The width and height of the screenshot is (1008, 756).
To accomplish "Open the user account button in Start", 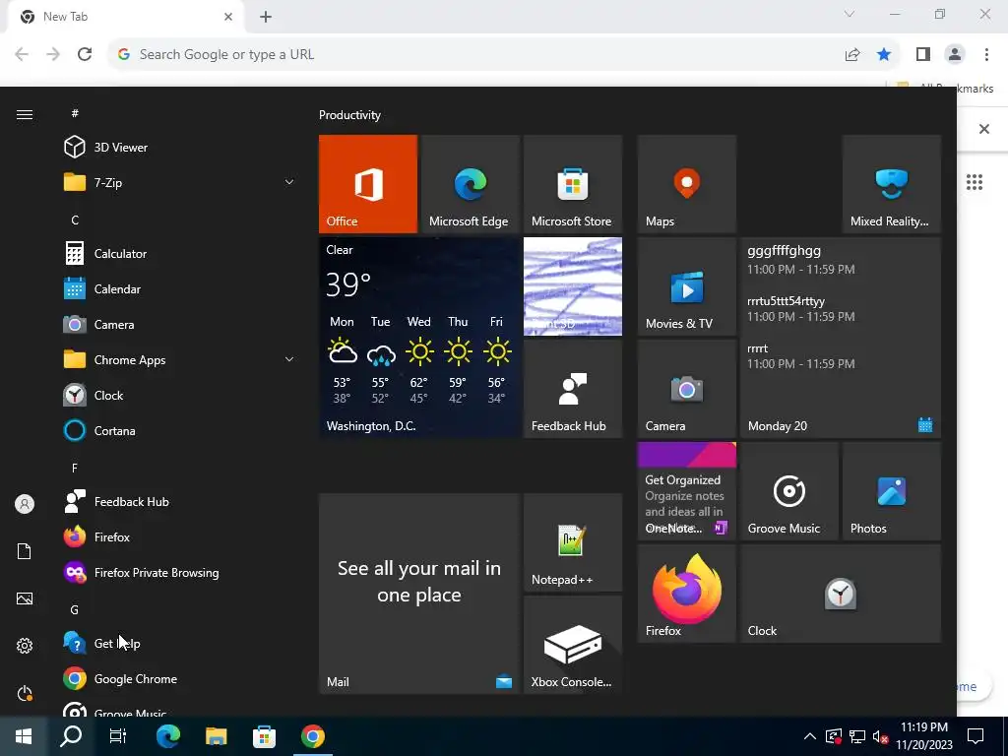I will (25, 504).
